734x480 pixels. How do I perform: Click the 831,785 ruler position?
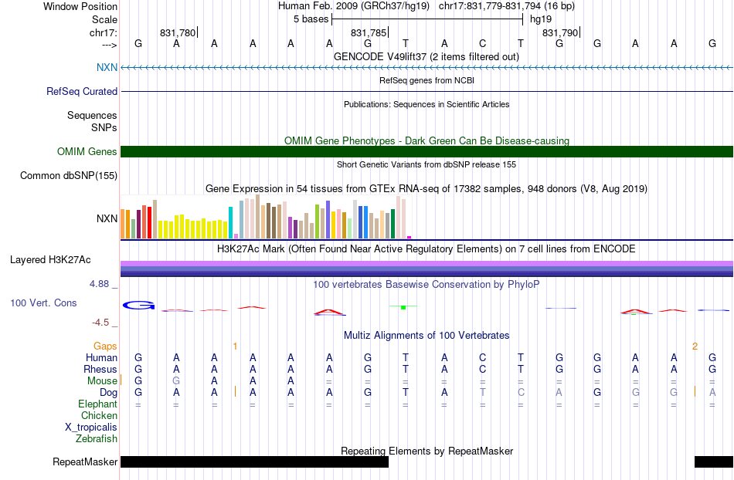369,32
